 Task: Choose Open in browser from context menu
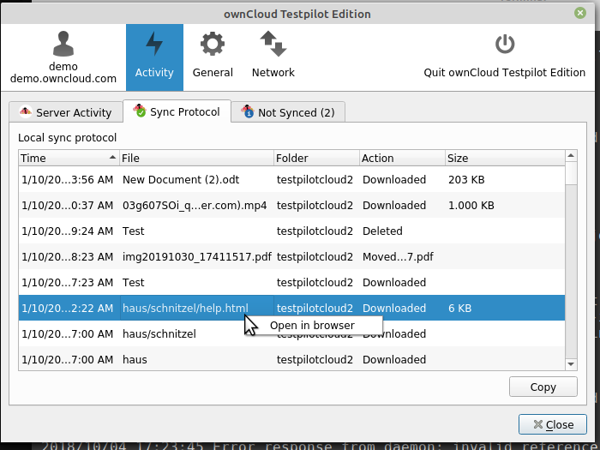point(313,325)
